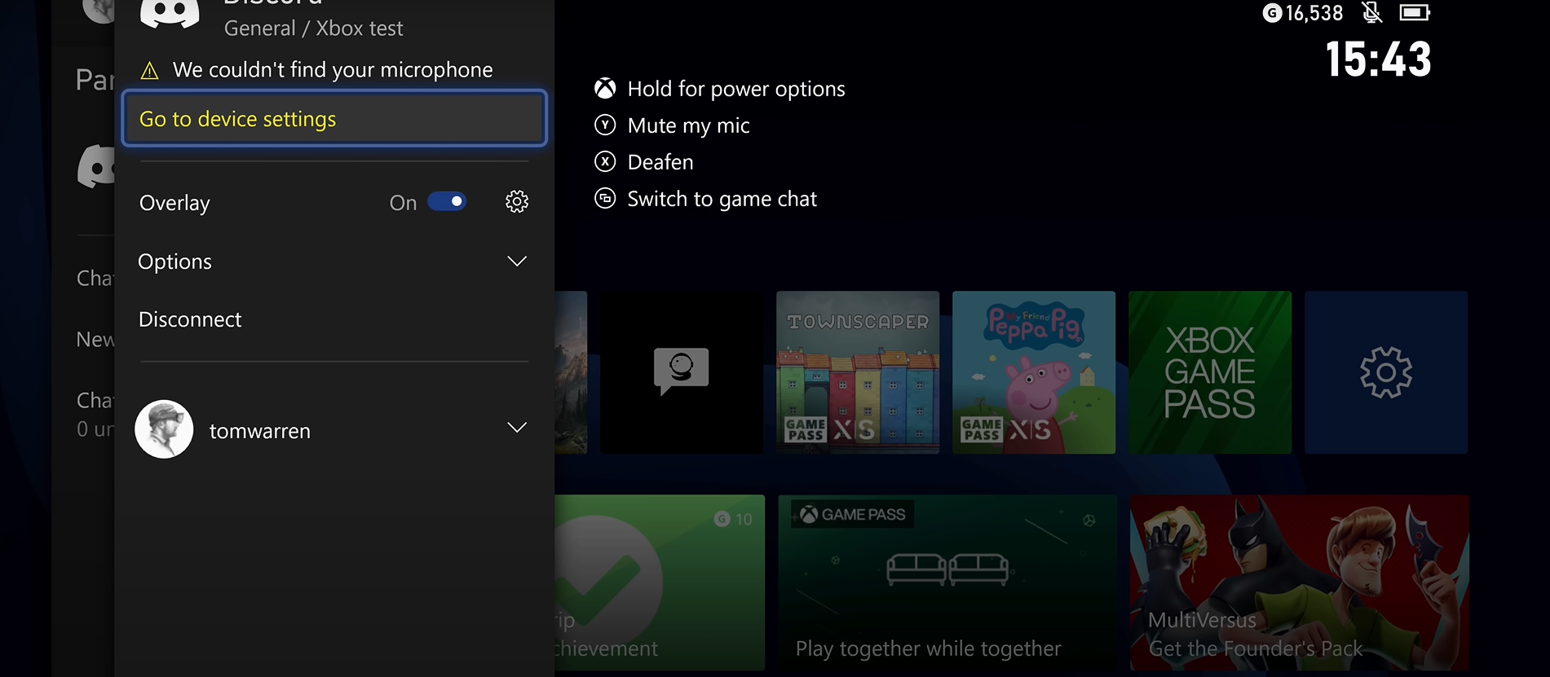The height and width of the screenshot is (677, 1550).
Task: Open the chat headset bubble tile
Action: [x=682, y=372]
